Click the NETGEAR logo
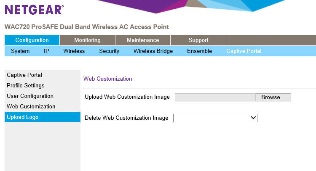316x171 pixels. (34, 10)
